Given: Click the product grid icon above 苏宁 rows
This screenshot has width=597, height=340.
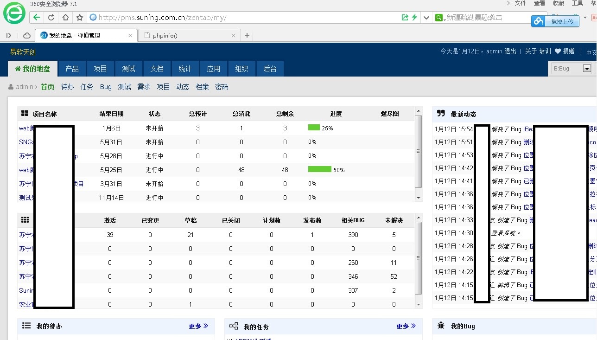Looking at the screenshot, I should (x=25, y=220).
